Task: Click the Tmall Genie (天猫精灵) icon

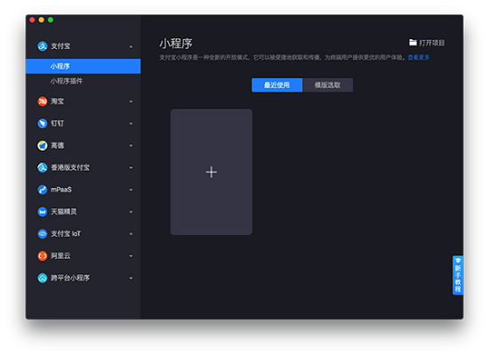Action: pyautogui.click(x=42, y=212)
